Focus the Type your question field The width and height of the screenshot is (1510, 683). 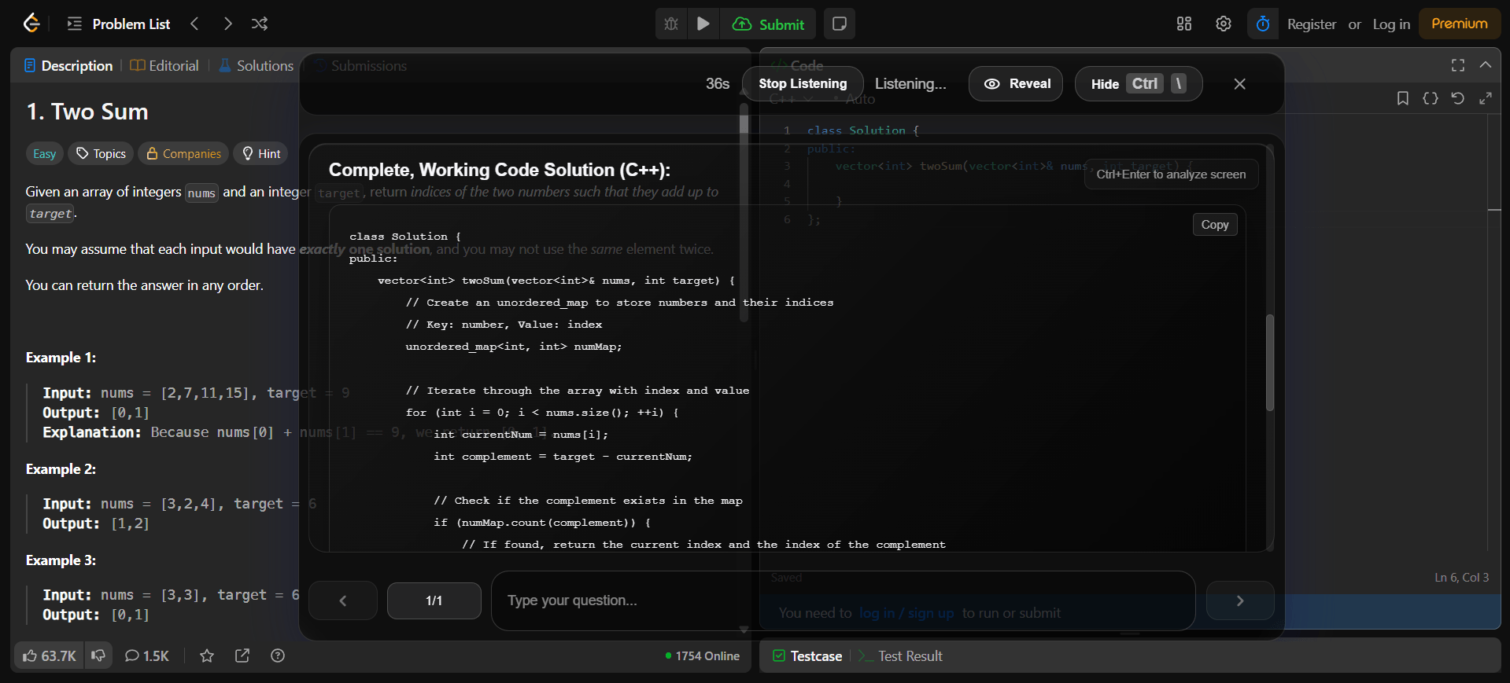click(x=844, y=601)
